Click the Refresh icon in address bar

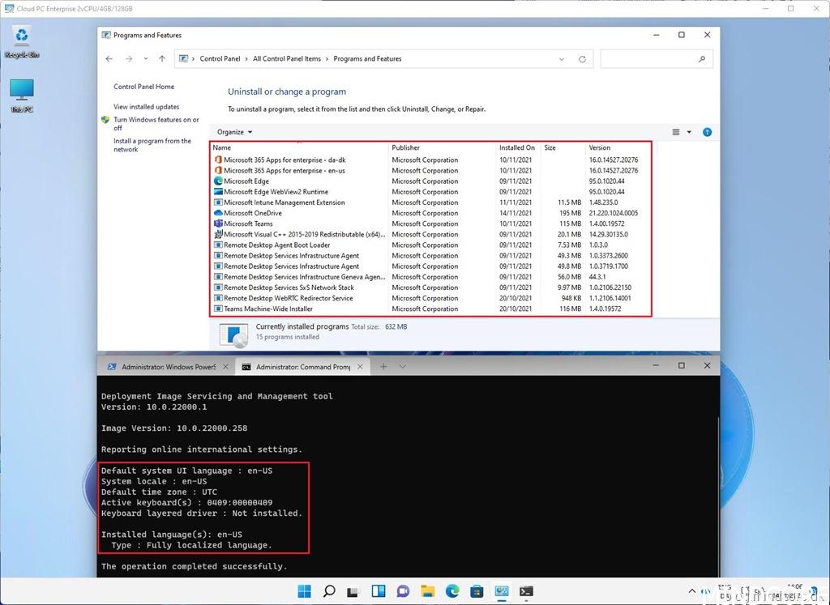(582, 59)
